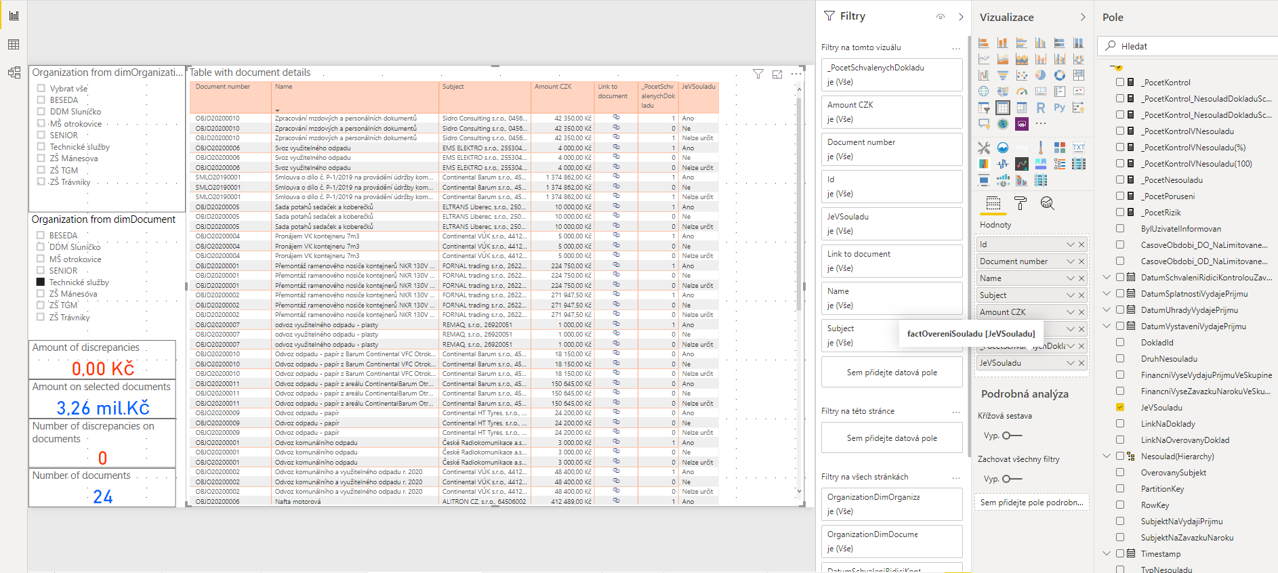Open Data view from left sidebar
Image resolution: width=1278 pixels, height=573 pixels.
14,45
